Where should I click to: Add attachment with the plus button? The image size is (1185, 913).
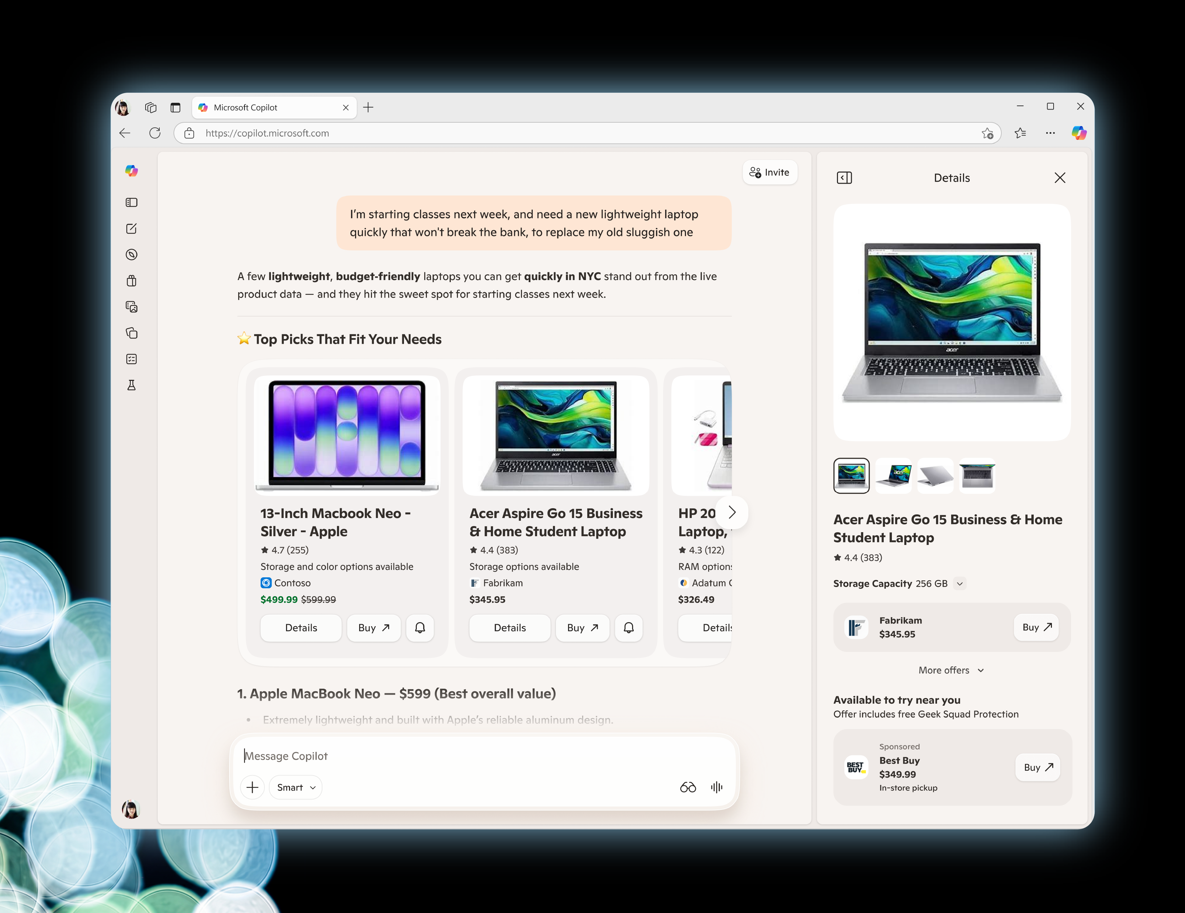(252, 787)
